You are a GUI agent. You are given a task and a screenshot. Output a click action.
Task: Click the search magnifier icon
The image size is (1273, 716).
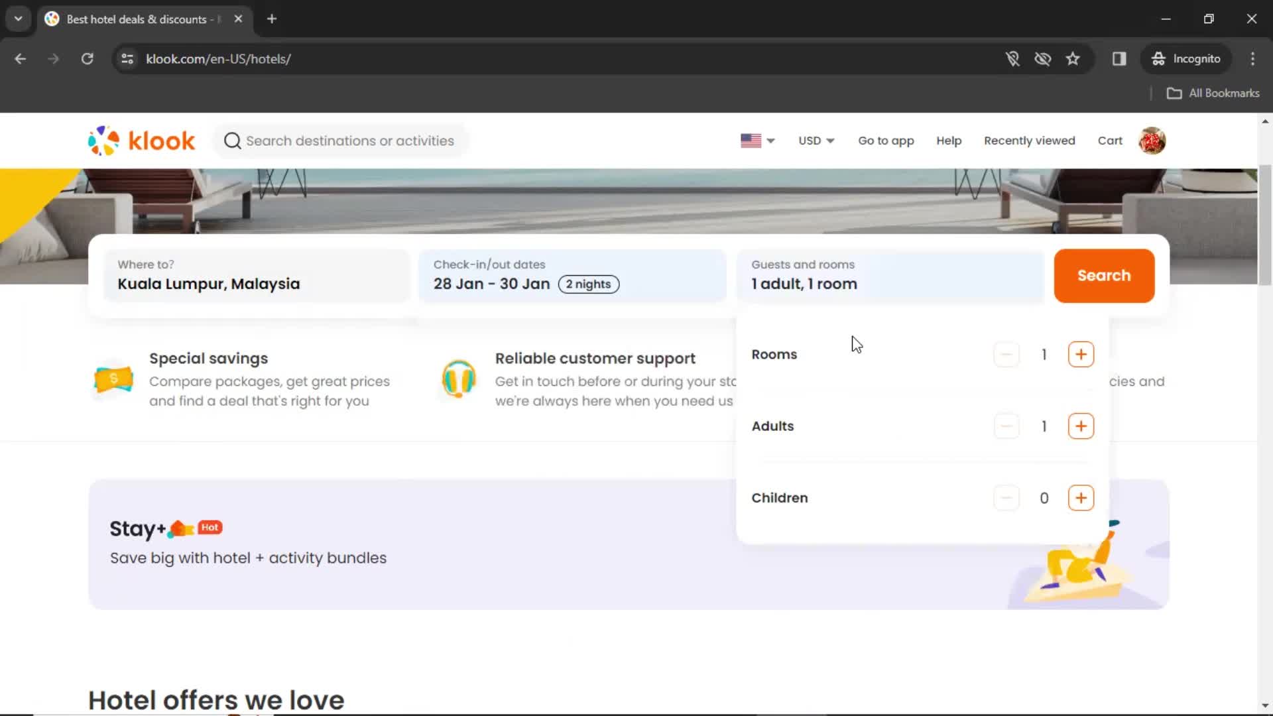point(233,141)
